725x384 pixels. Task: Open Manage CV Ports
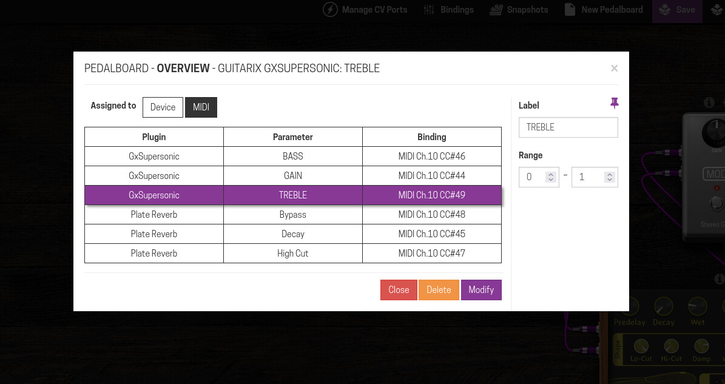click(x=365, y=10)
